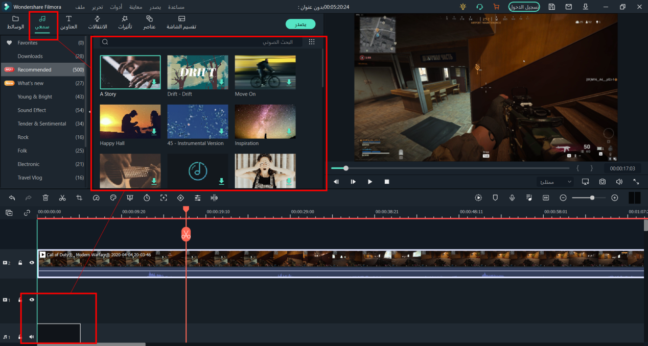Save the project with the floppy disk icon
This screenshot has width=648, height=346.
point(552,7)
